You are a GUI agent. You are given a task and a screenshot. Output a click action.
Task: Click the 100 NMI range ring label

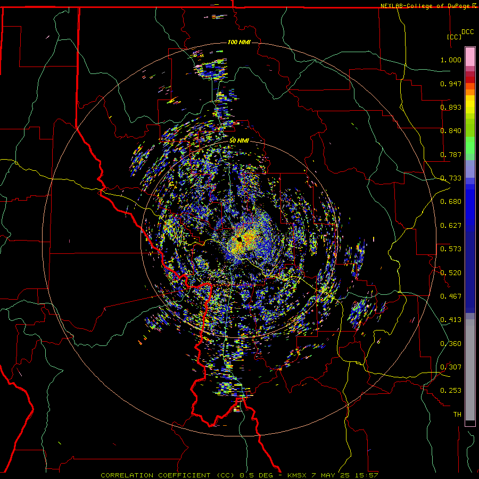pyautogui.click(x=239, y=42)
